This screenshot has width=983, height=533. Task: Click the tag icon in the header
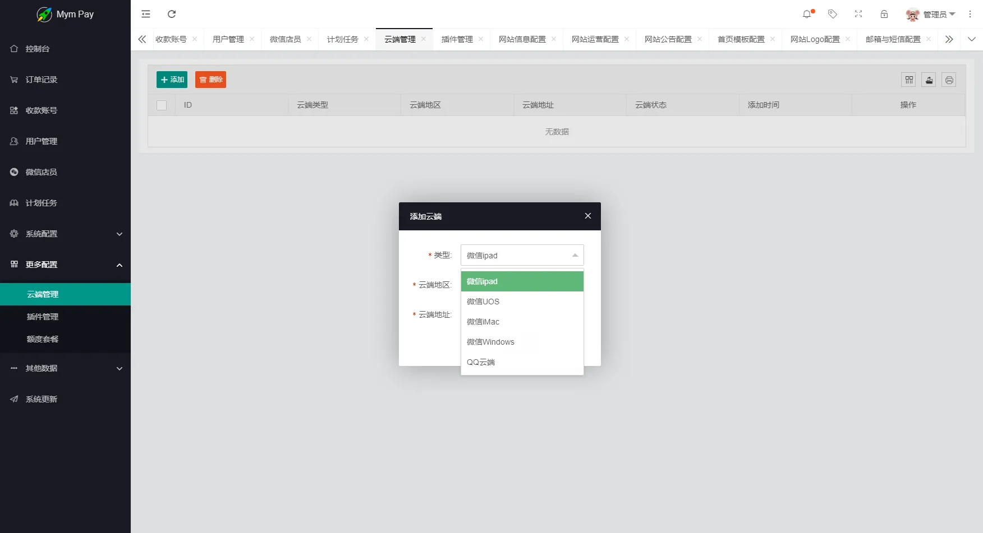click(x=833, y=13)
